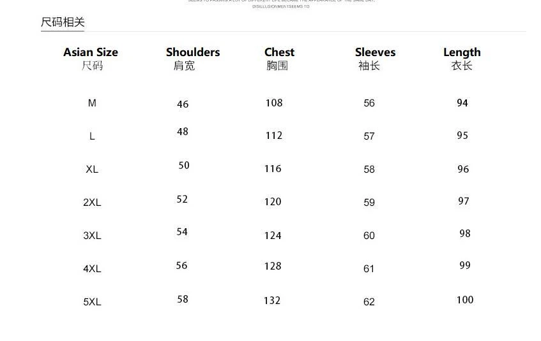
Task: Click the Shoulders column header
Action: (193, 52)
